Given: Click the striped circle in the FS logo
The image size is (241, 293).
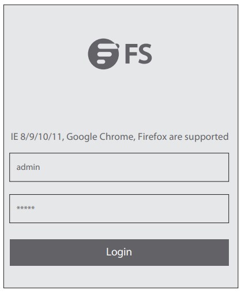Looking at the screenshot, I should (x=104, y=54).
